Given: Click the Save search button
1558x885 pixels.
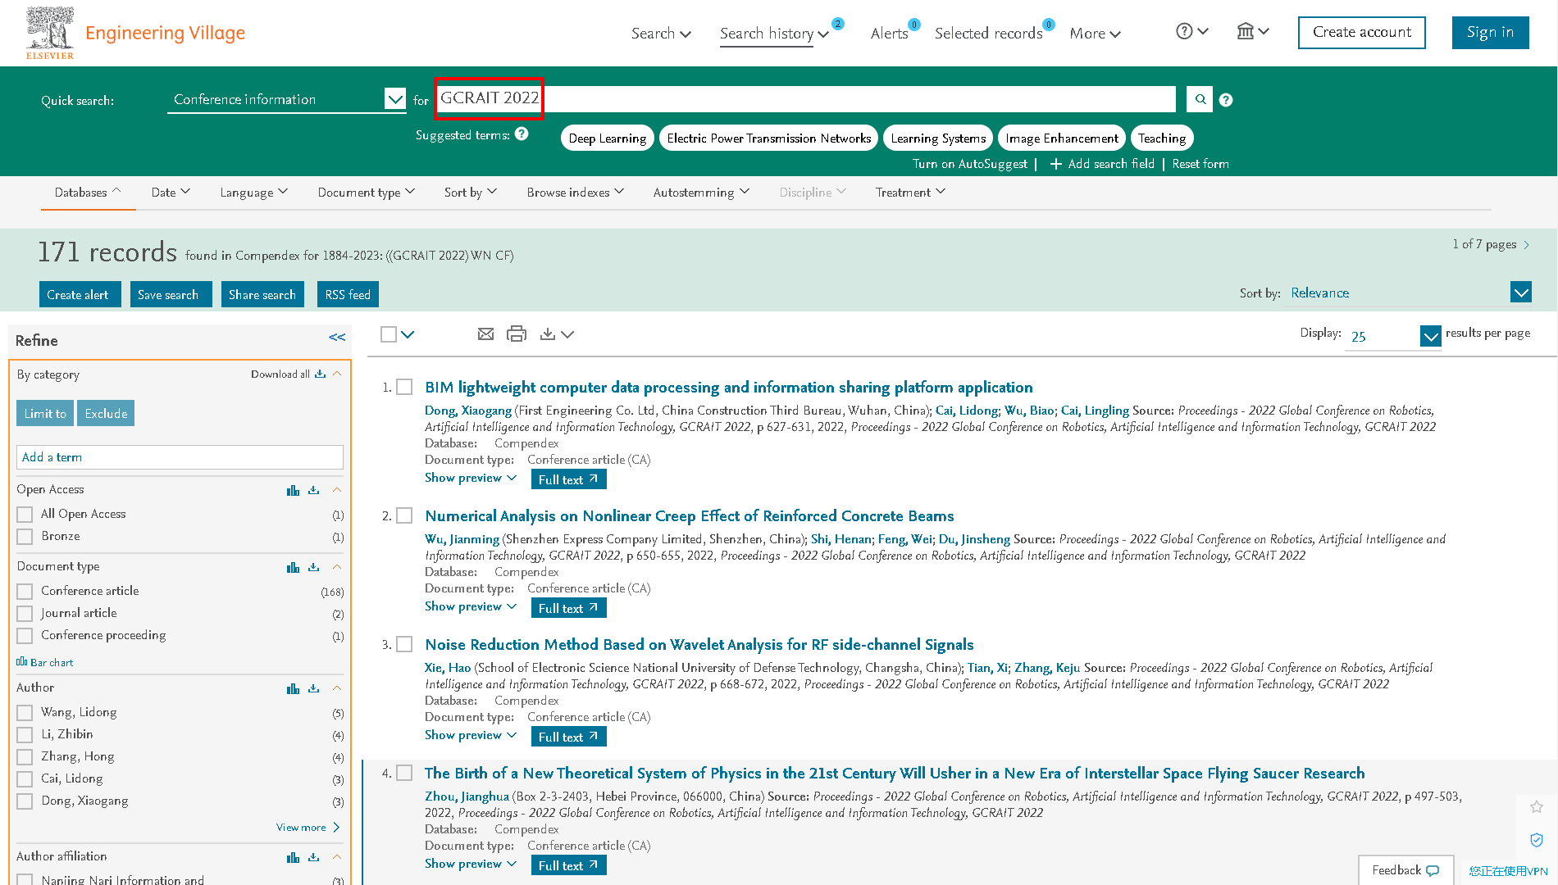Looking at the screenshot, I should (171, 294).
